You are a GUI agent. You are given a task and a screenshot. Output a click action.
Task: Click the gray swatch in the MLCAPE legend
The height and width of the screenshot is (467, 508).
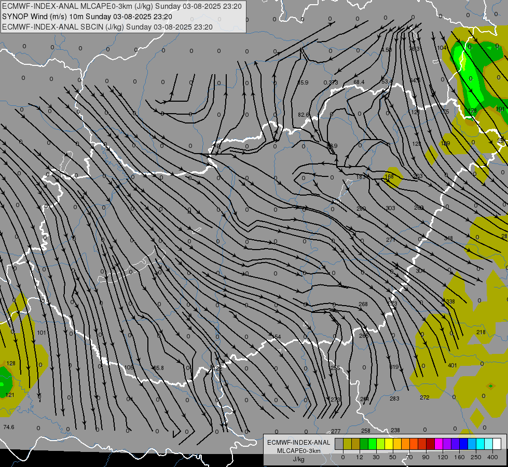tap(339, 444)
